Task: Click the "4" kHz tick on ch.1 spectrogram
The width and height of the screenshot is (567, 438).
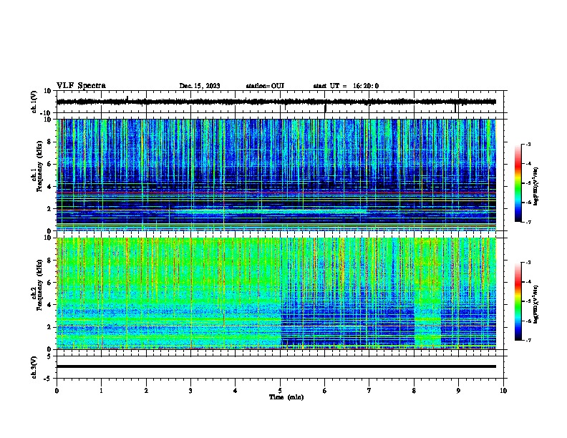Action: pyautogui.click(x=49, y=187)
